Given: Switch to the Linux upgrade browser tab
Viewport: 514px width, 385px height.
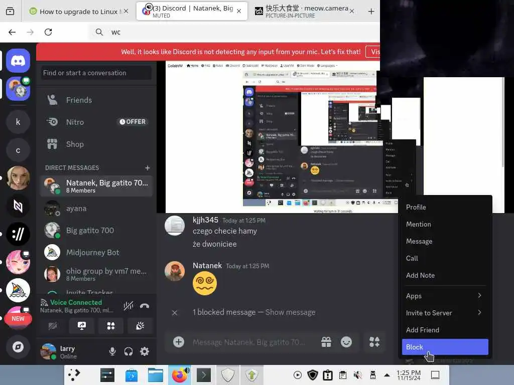Looking at the screenshot, I should pos(78,12).
